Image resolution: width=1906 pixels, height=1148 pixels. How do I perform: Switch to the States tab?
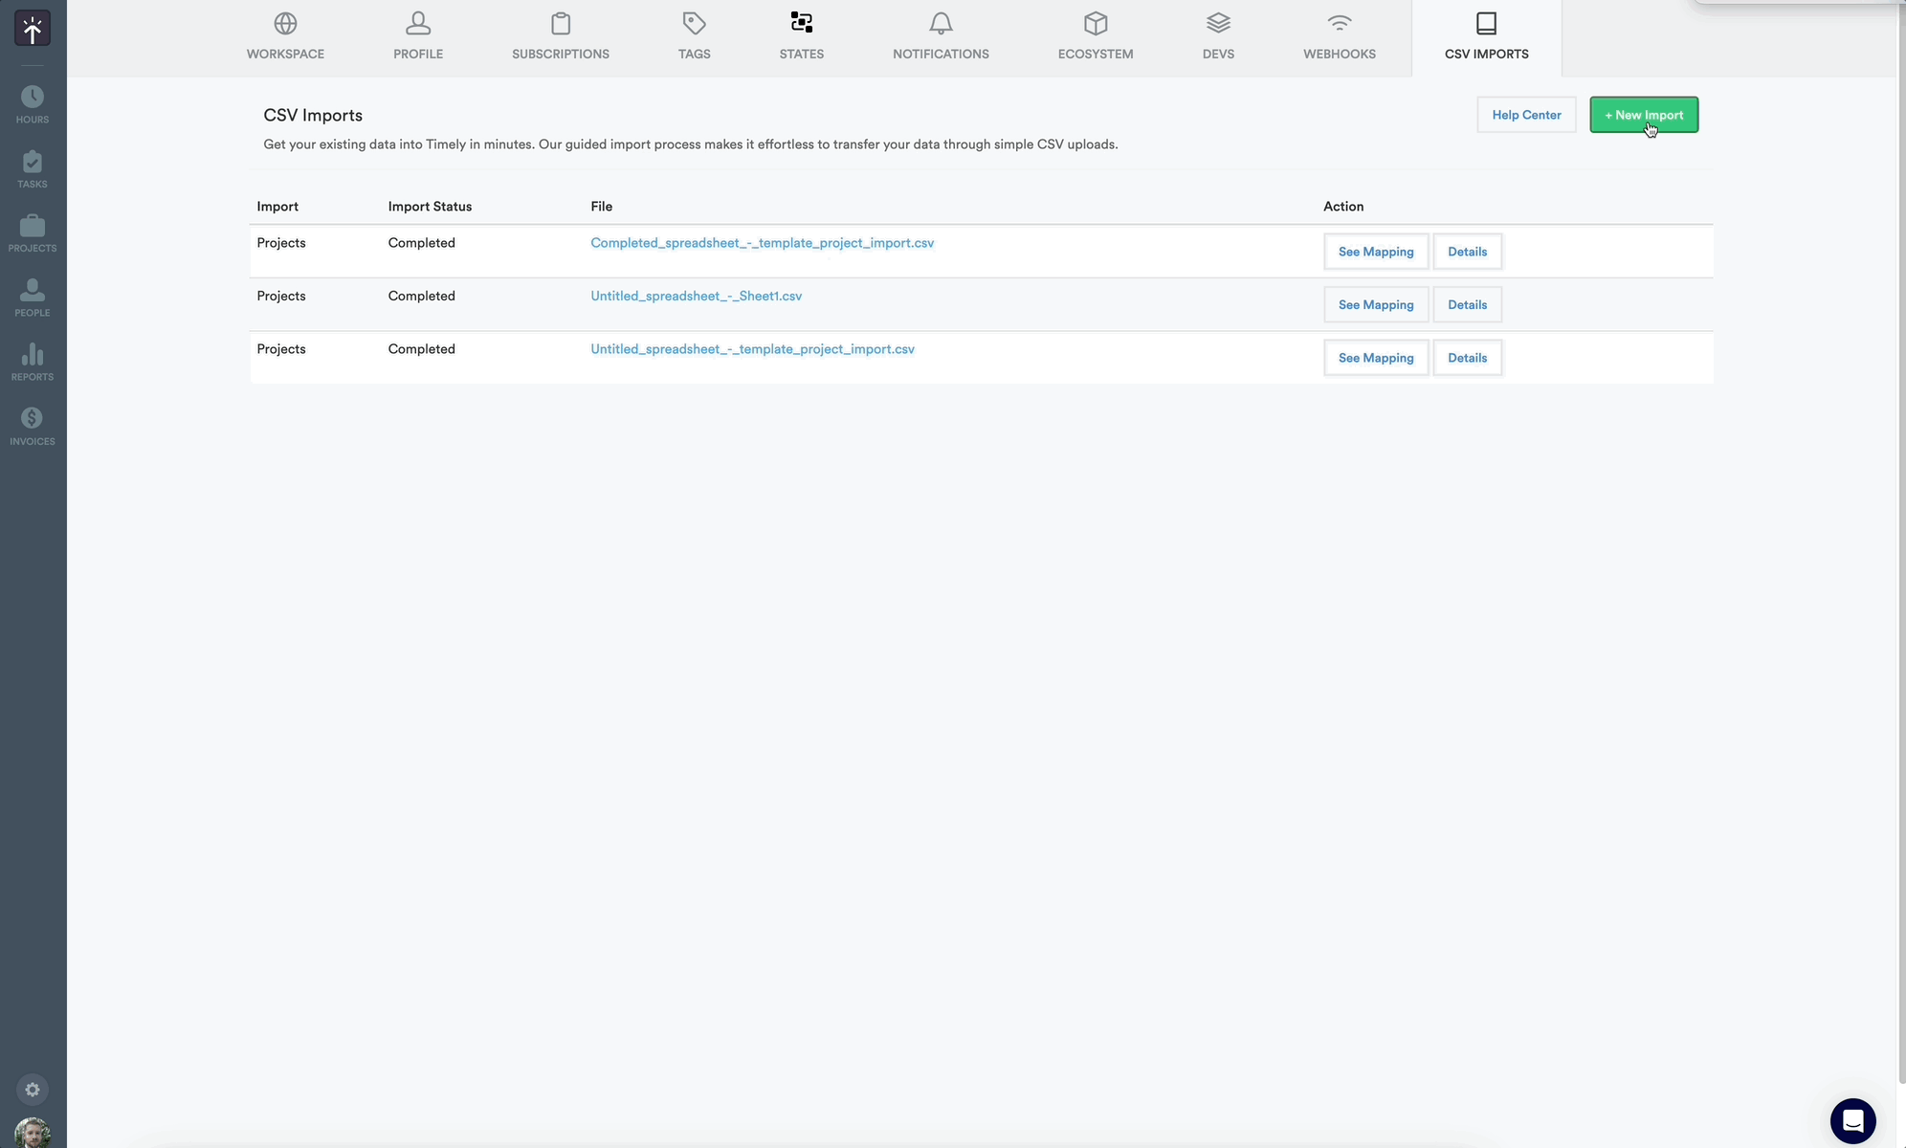pos(801,36)
